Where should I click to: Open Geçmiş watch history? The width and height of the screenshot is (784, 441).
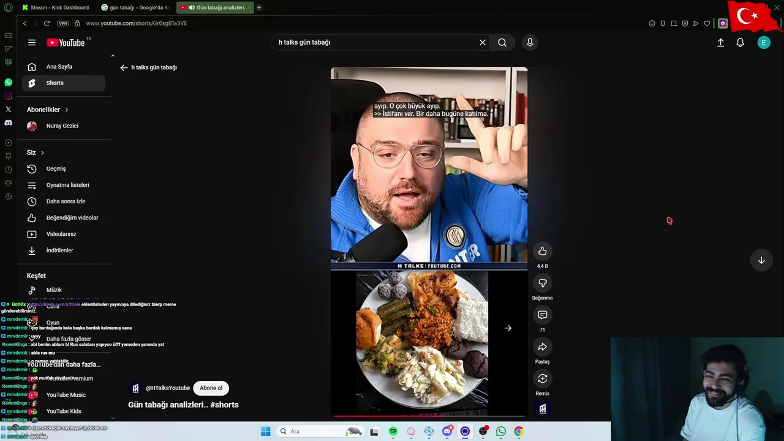click(64, 168)
